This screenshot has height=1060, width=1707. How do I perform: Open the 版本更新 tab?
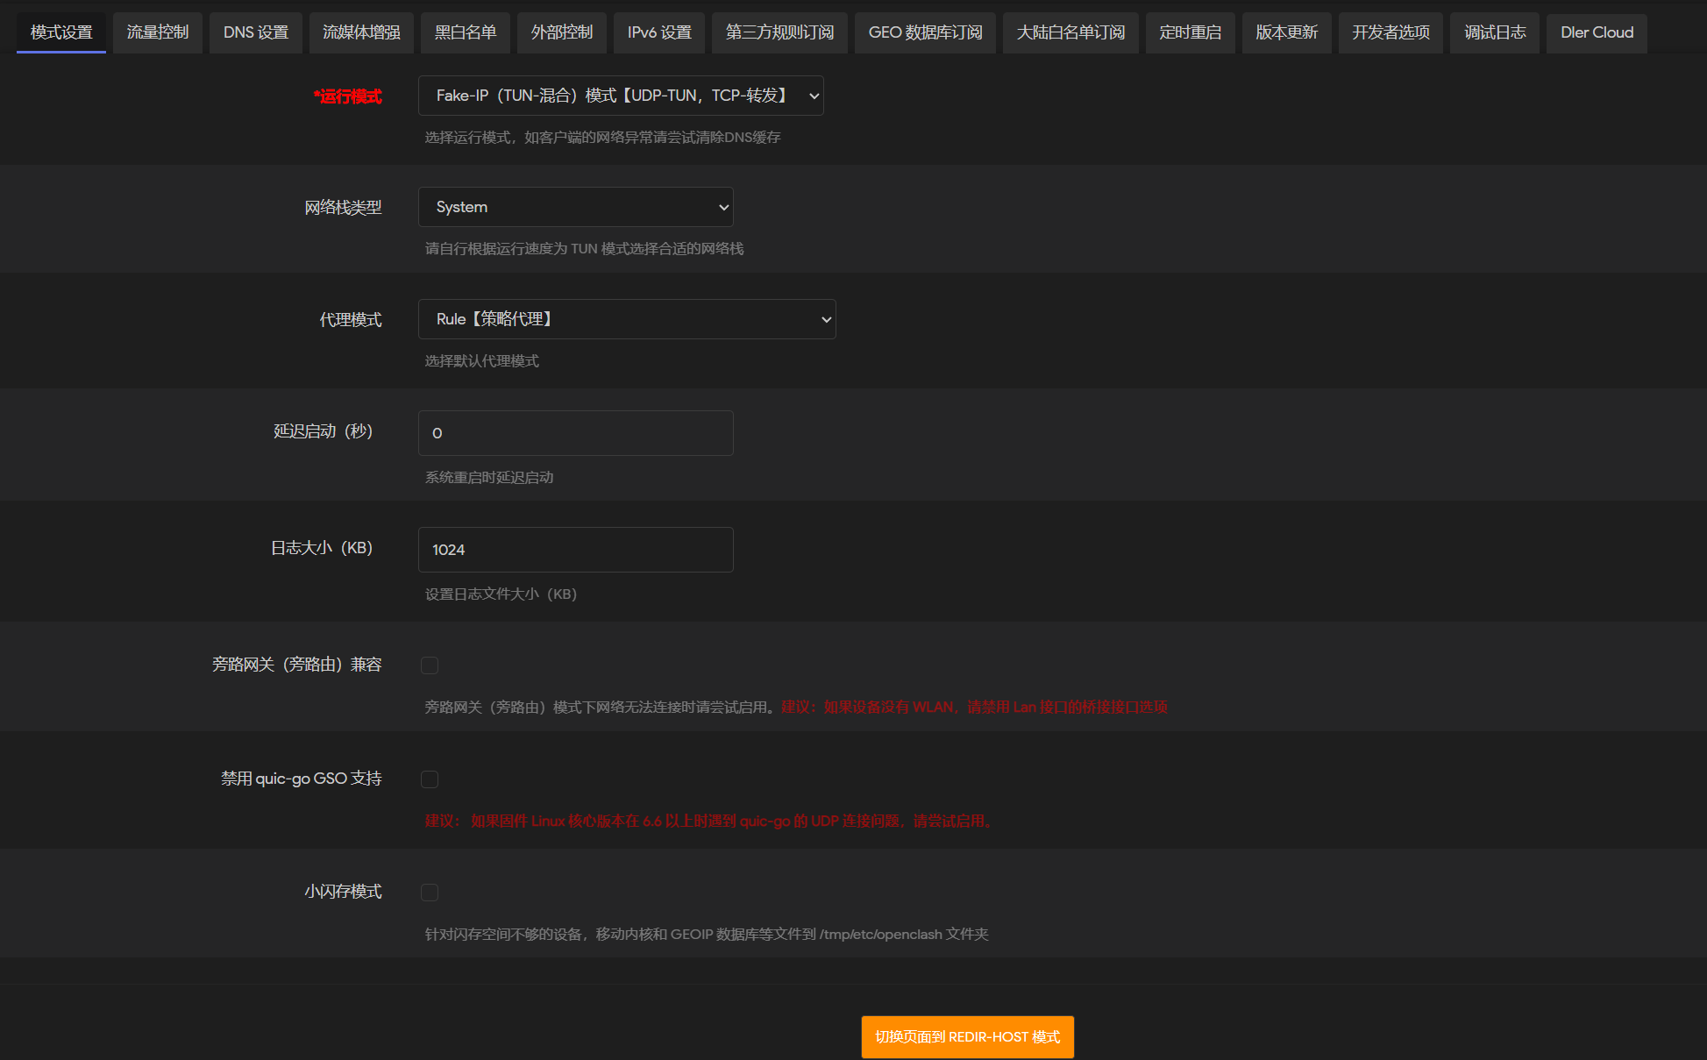(x=1287, y=32)
